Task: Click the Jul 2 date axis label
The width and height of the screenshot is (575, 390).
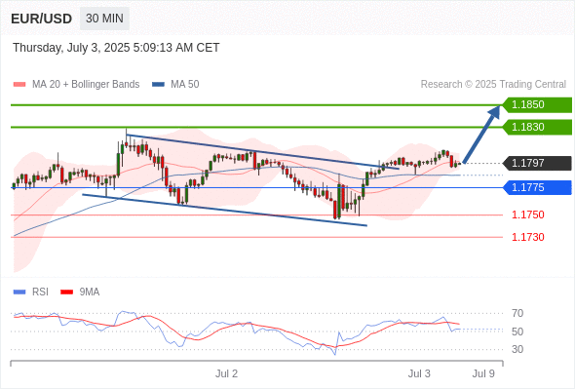Action: tap(226, 373)
